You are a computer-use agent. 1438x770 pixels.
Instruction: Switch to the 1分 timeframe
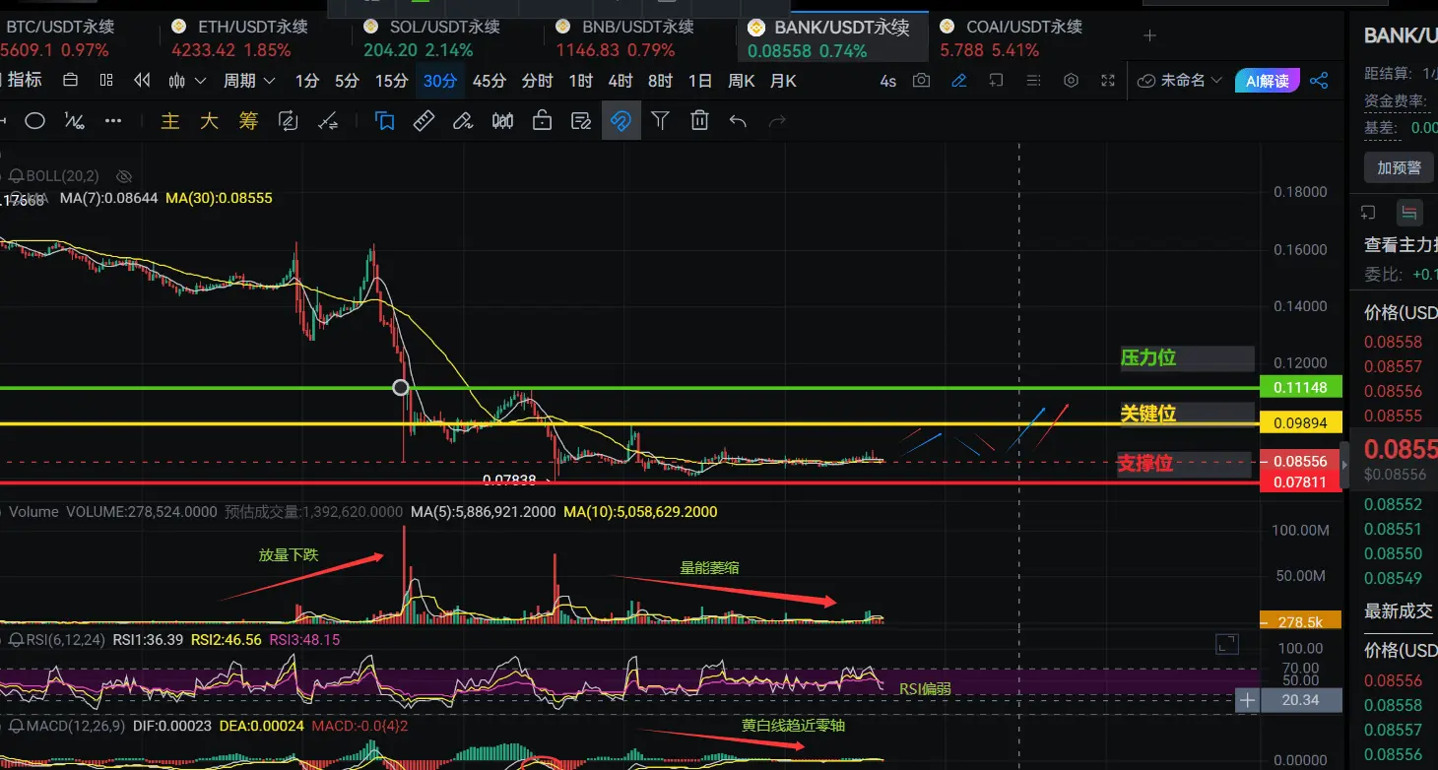click(307, 81)
